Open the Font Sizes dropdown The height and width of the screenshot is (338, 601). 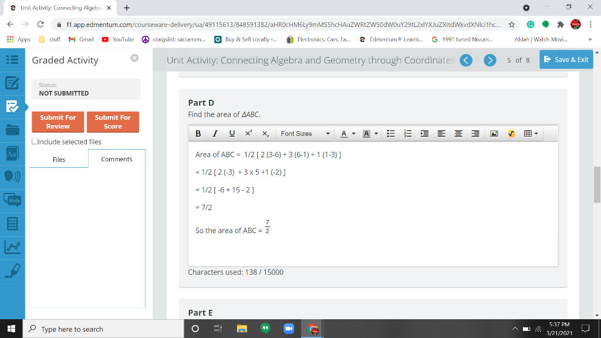[305, 133]
